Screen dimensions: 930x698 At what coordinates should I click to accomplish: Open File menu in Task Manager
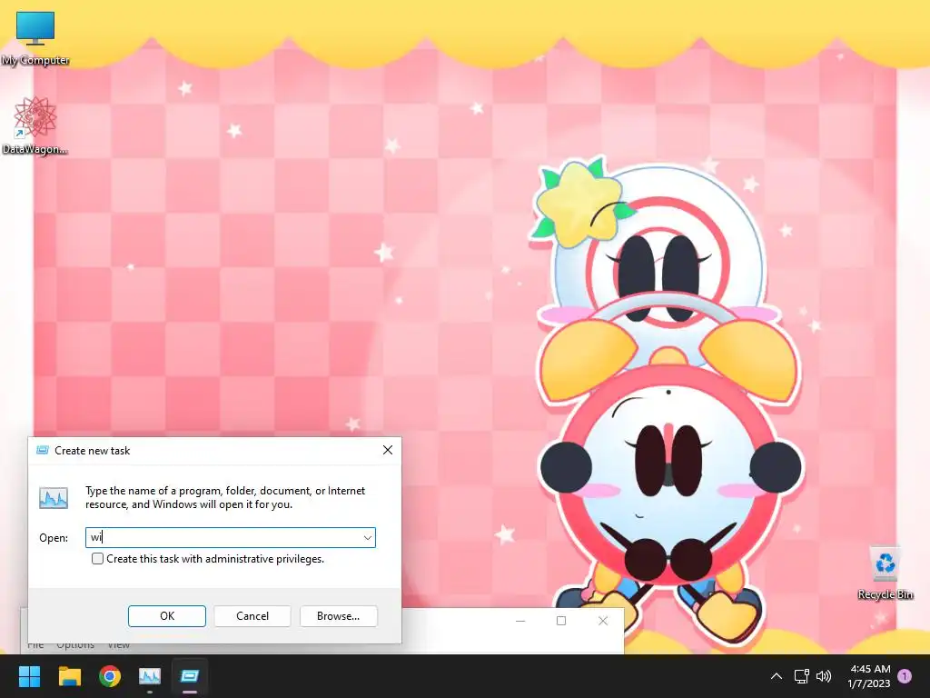click(x=35, y=645)
